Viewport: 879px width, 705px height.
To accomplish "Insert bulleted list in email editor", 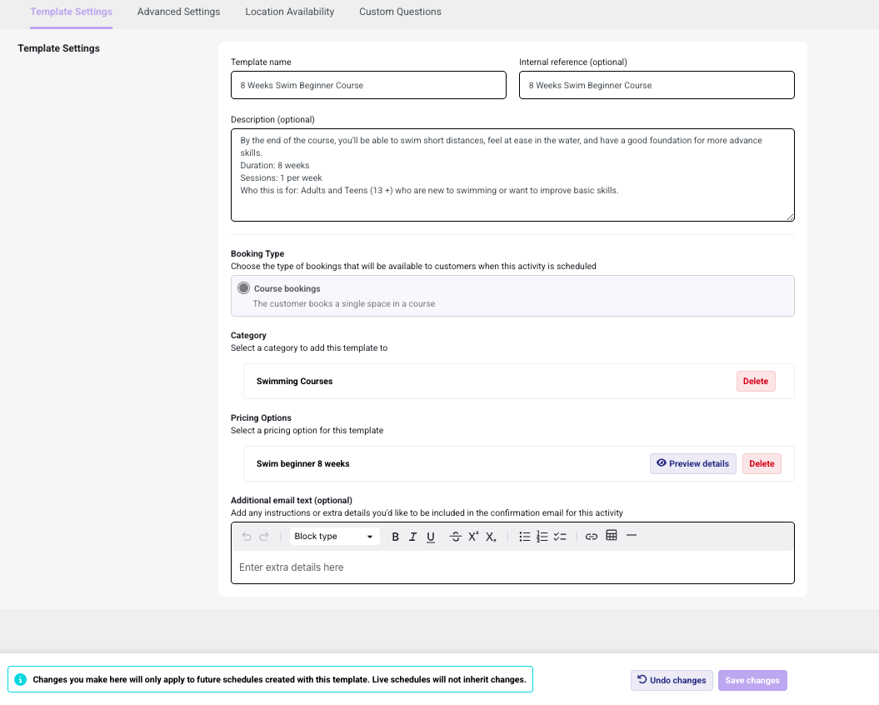I will point(524,537).
